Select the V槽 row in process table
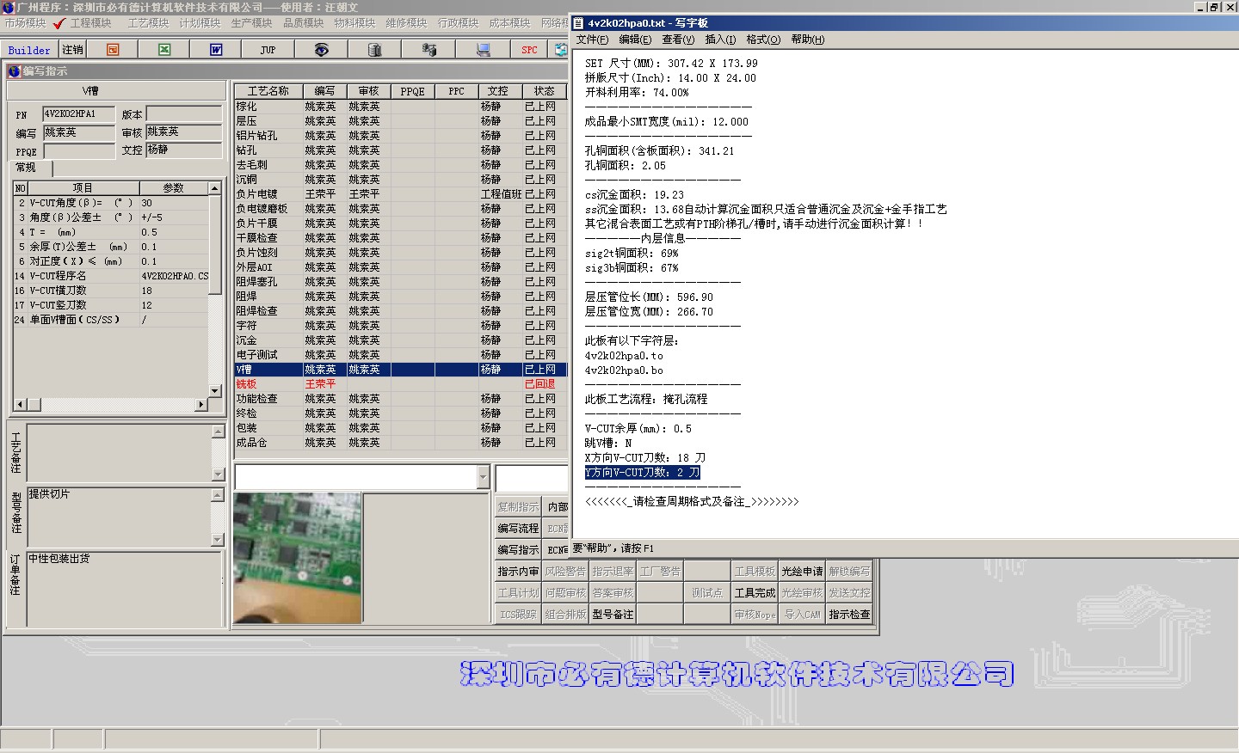 point(401,370)
